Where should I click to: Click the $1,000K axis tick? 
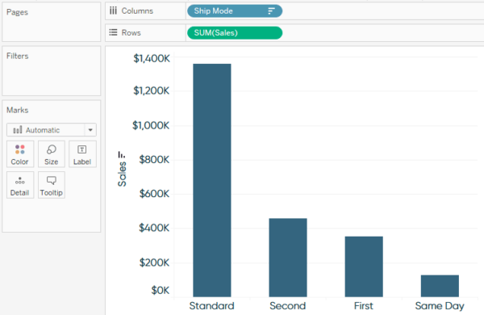(x=151, y=125)
